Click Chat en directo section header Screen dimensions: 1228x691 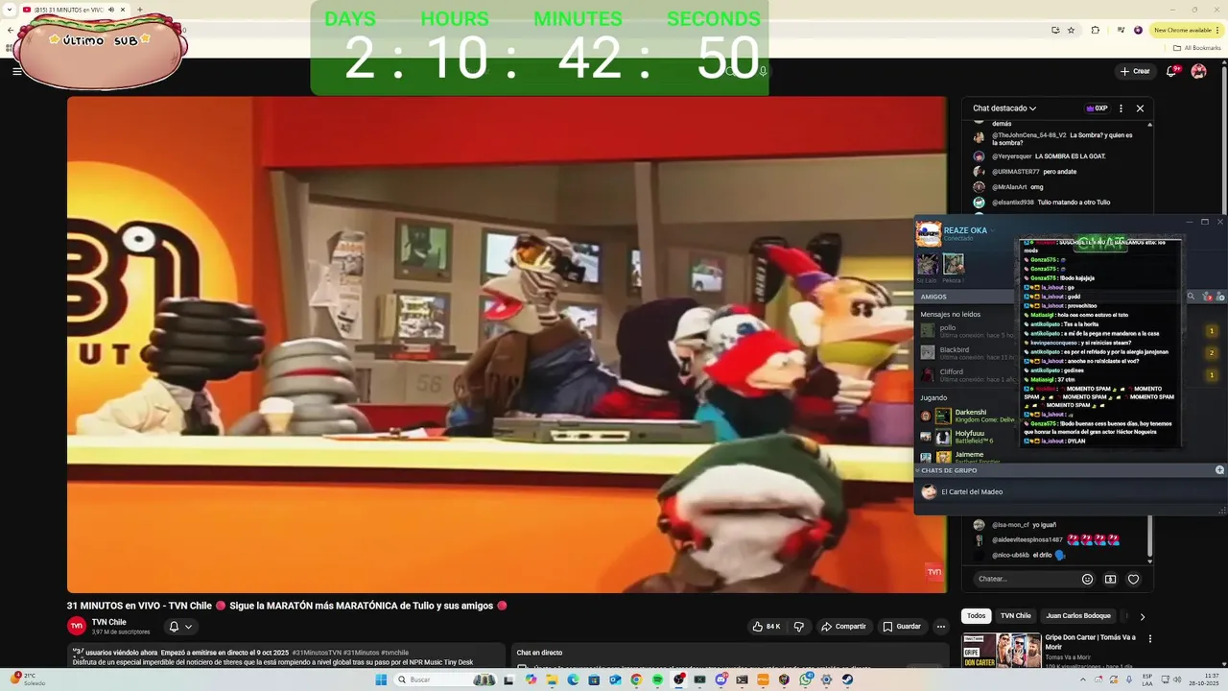point(539,653)
